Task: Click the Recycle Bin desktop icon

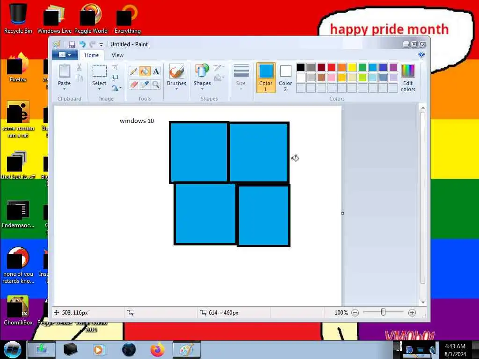Action: pos(18,18)
